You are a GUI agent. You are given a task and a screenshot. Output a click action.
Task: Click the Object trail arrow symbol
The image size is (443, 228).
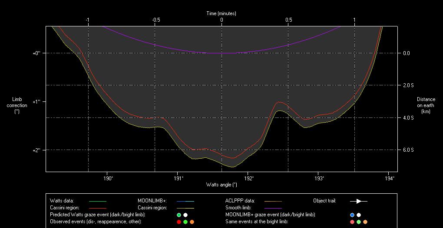pyautogui.click(x=359, y=201)
